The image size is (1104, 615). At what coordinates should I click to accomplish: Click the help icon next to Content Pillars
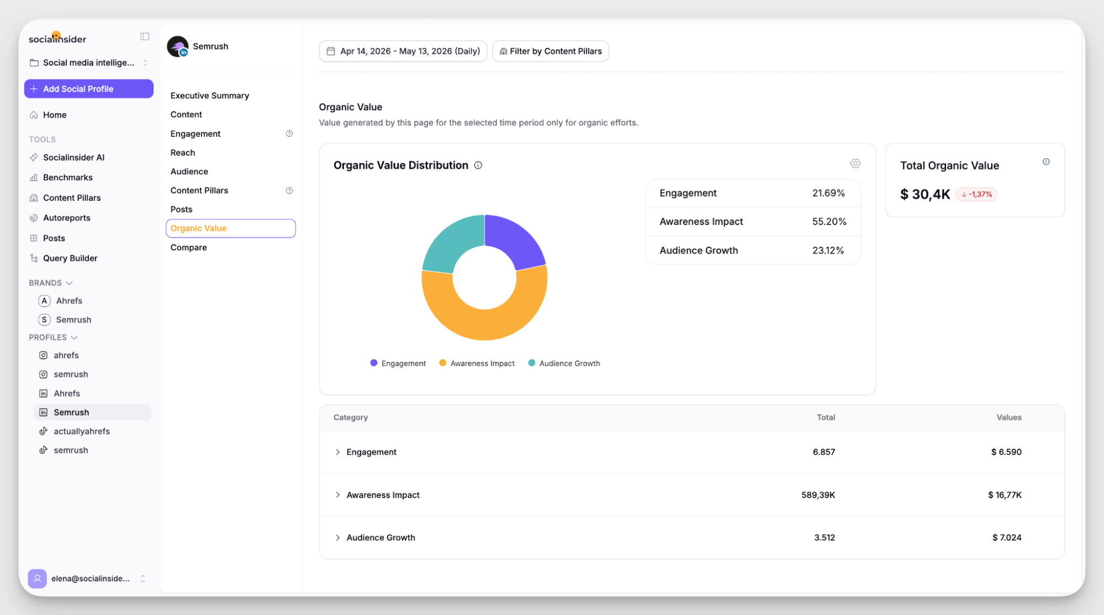pyautogui.click(x=289, y=190)
